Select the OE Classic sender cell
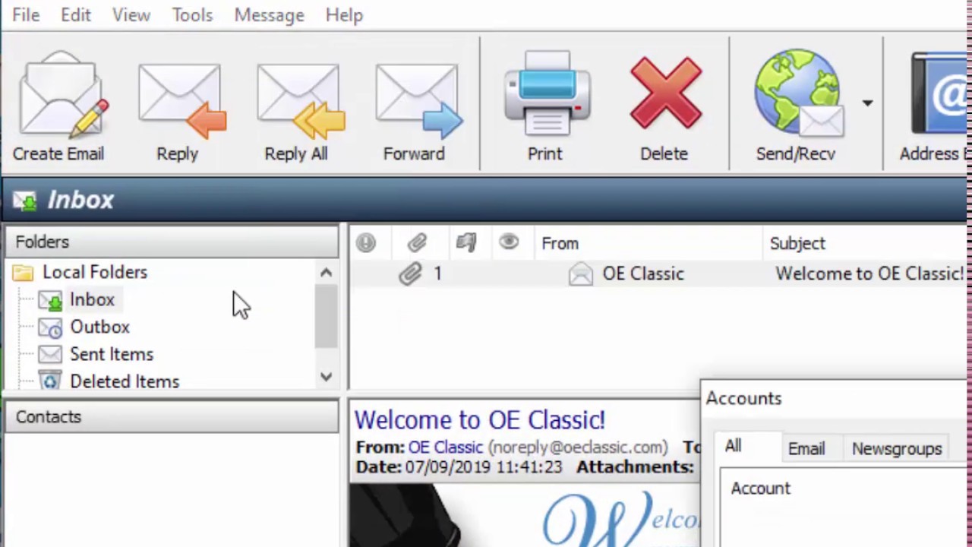This screenshot has width=972, height=547. pyautogui.click(x=643, y=273)
